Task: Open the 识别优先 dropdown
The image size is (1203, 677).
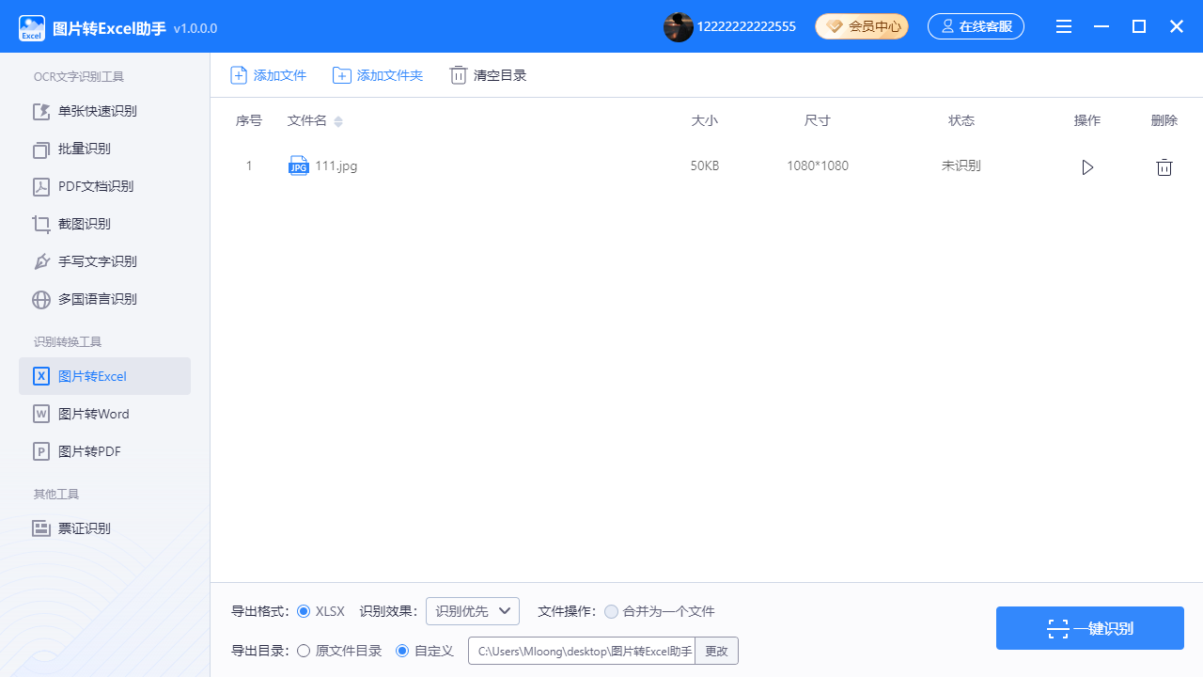Action: coord(472,610)
